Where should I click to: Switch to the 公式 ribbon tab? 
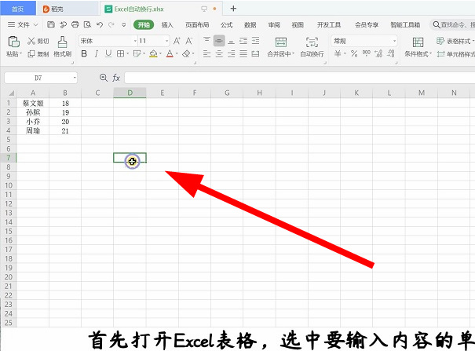click(227, 25)
